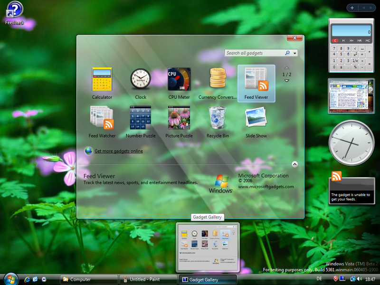Select the Feed Watcher gadget
This screenshot has width=380, height=285.
point(102,118)
